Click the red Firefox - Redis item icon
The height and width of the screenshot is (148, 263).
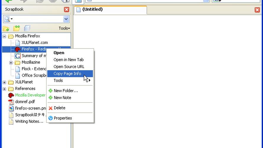(x=17, y=49)
